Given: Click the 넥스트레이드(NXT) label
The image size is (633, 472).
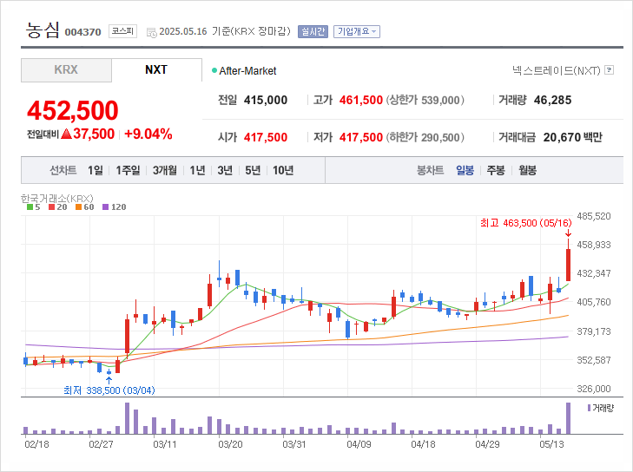Looking at the screenshot, I should click(x=557, y=70).
